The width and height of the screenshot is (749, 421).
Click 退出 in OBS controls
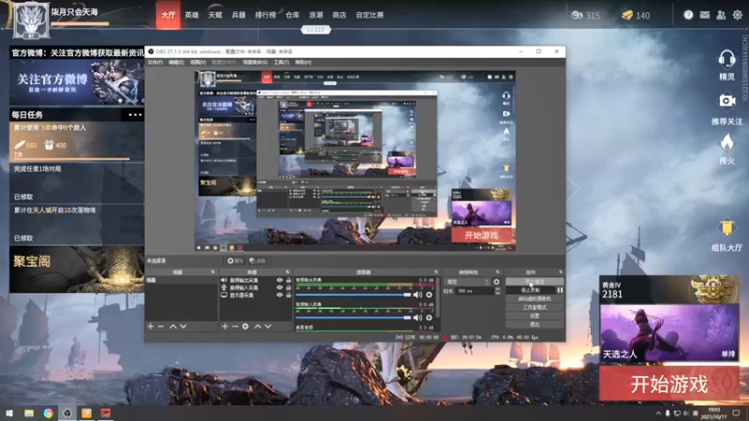coord(534,325)
